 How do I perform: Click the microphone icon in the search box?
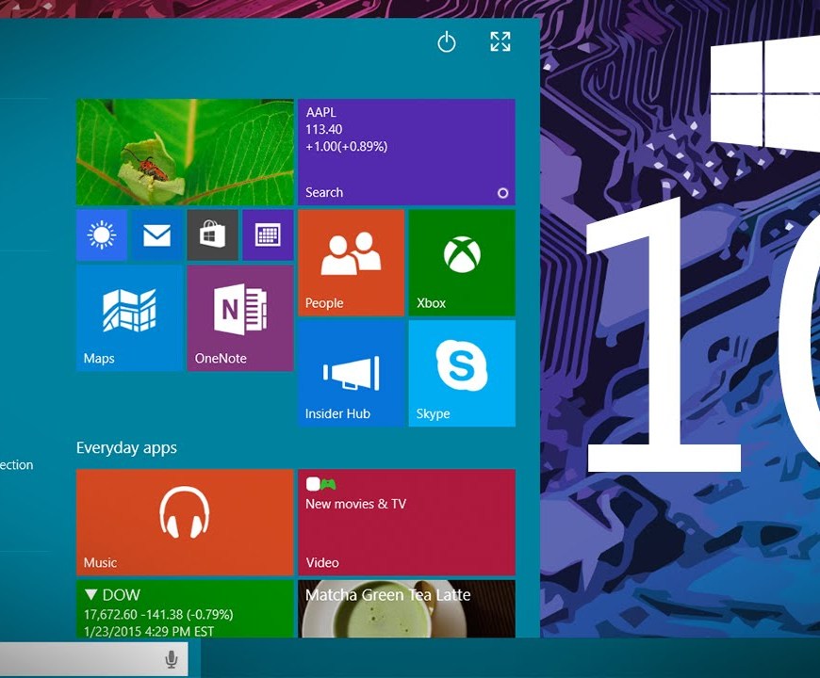pyautogui.click(x=172, y=659)
